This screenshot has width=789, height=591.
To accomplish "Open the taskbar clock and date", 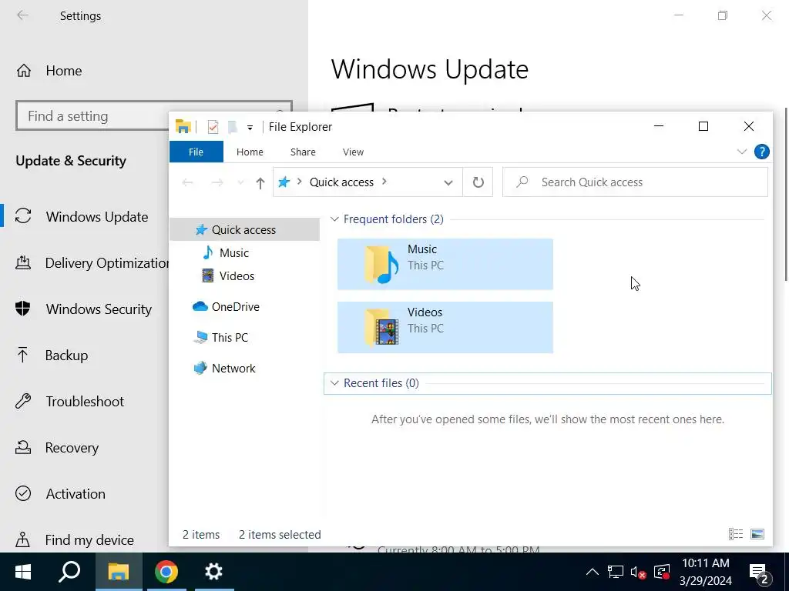I will click(x=706, y=572).
